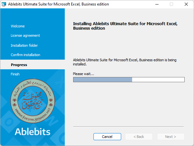
Task: Click the 'Please wait...' text
Action: [83, 74]
